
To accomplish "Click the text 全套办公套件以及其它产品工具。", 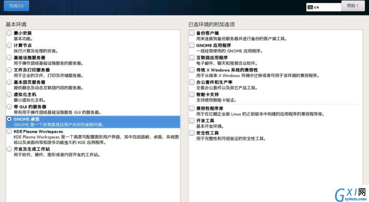I will pyautogui.click(x=227, y=88).
